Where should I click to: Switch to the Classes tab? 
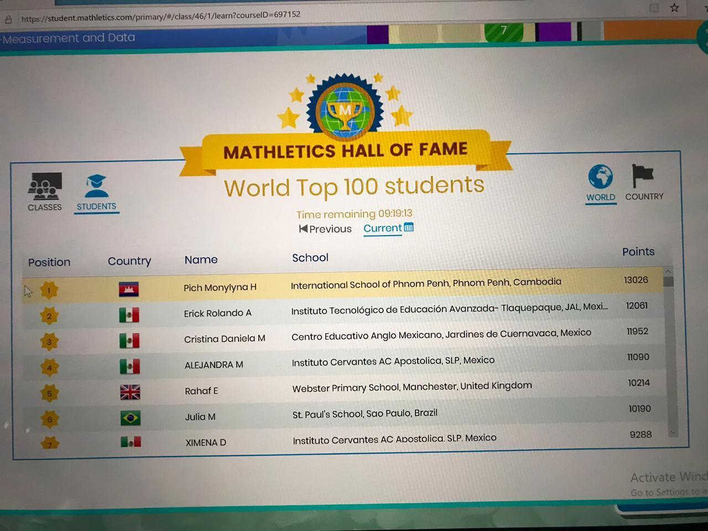[45, 192]
